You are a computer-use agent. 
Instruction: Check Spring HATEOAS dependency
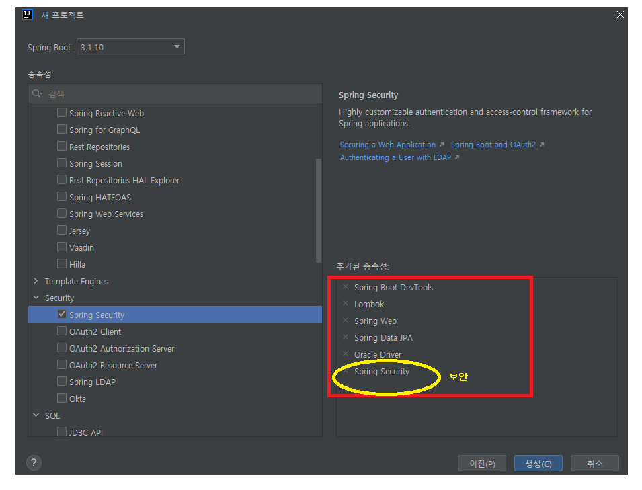click(x=62, y=196)
